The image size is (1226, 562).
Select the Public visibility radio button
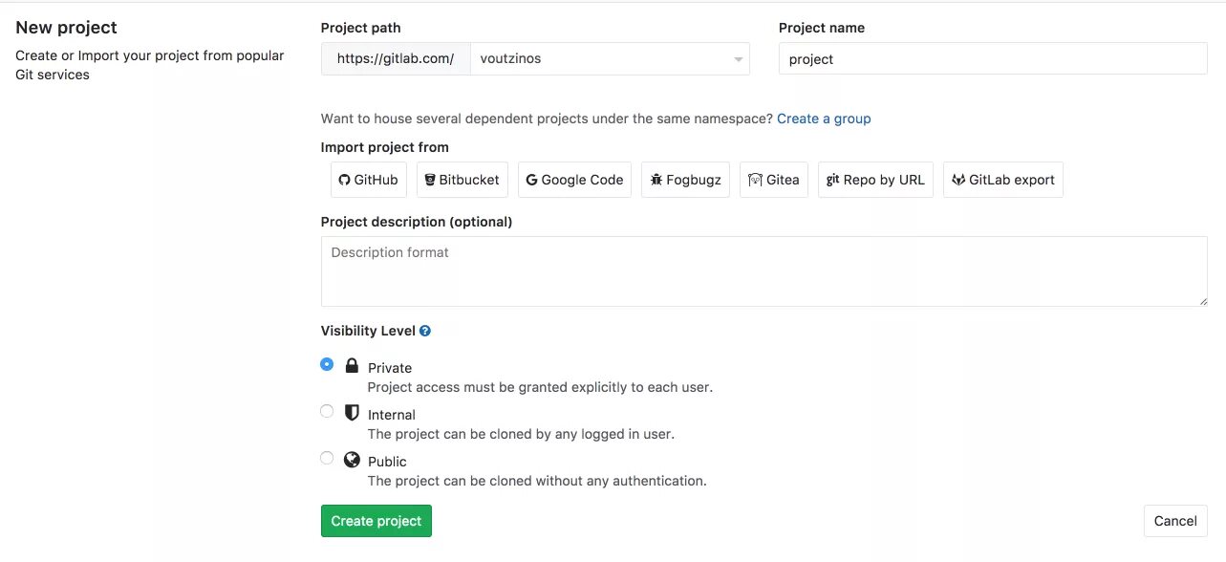click(x=327, y=458)
